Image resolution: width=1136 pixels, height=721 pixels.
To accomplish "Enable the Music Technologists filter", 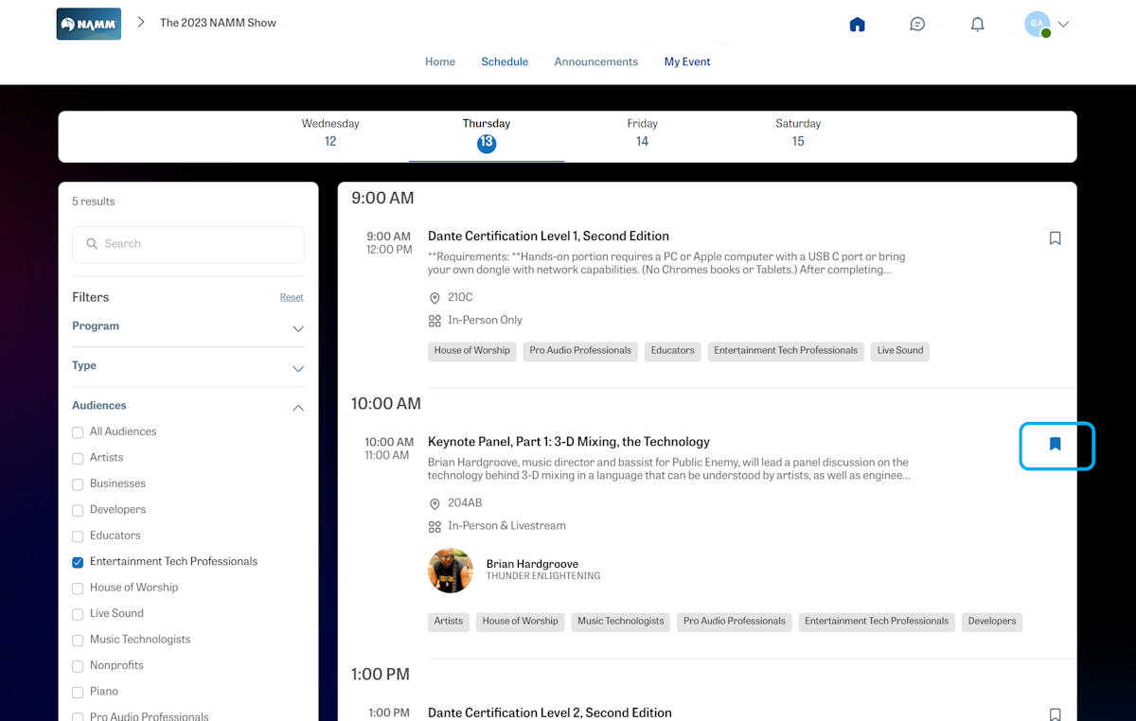I will [x=77, y=639].
